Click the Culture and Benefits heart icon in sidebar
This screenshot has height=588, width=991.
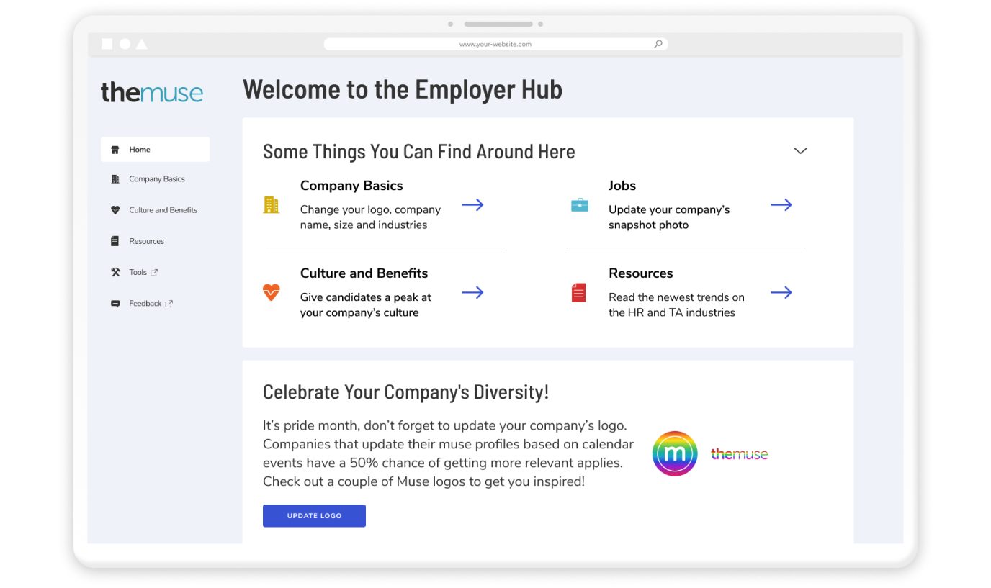(x=115, y=210)
